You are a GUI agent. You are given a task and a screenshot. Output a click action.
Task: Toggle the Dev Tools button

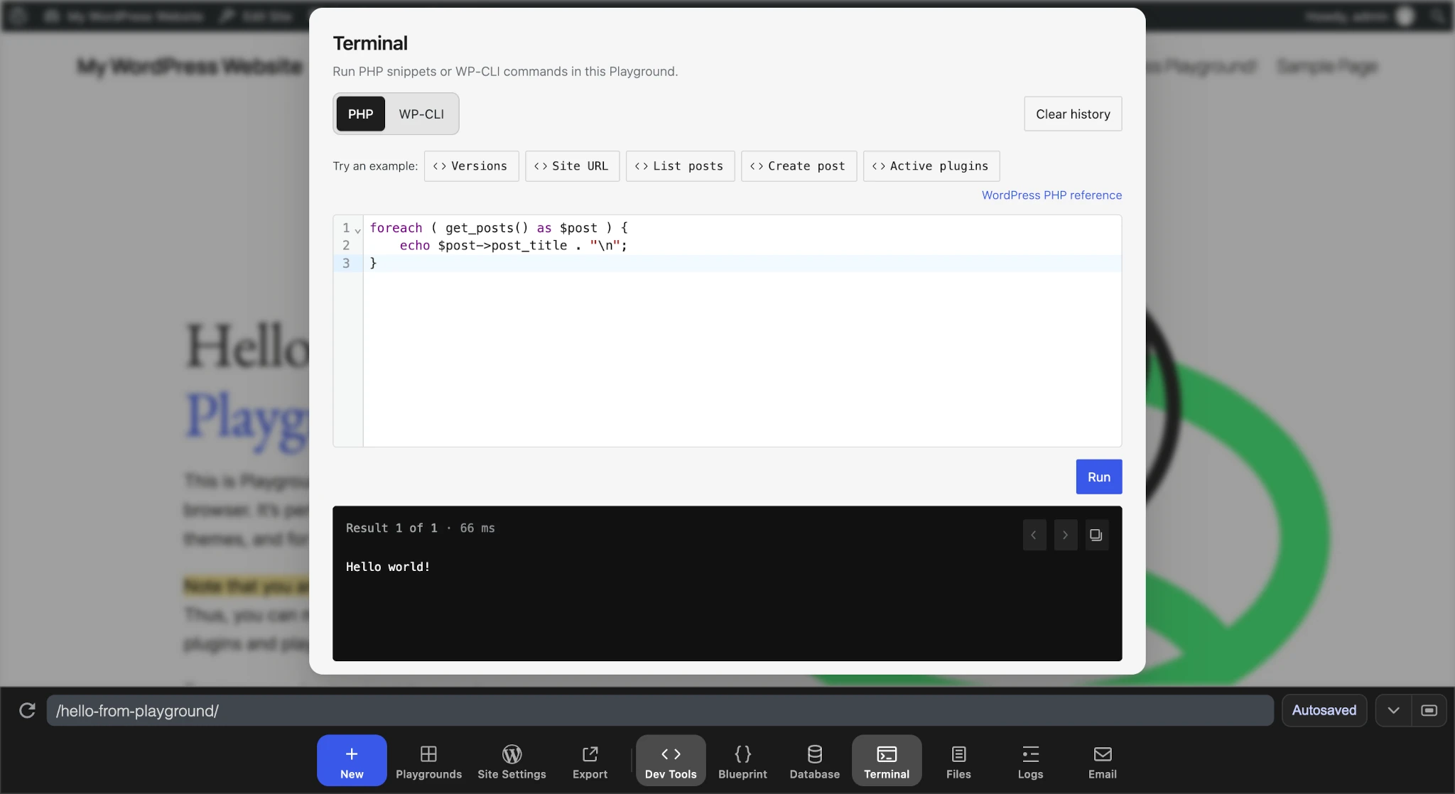(671, 760)
